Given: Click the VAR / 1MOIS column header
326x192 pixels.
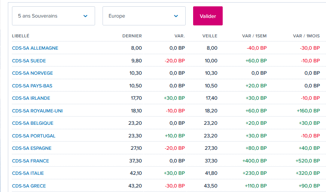Looking at the screenshot, I should coord(306,36).
